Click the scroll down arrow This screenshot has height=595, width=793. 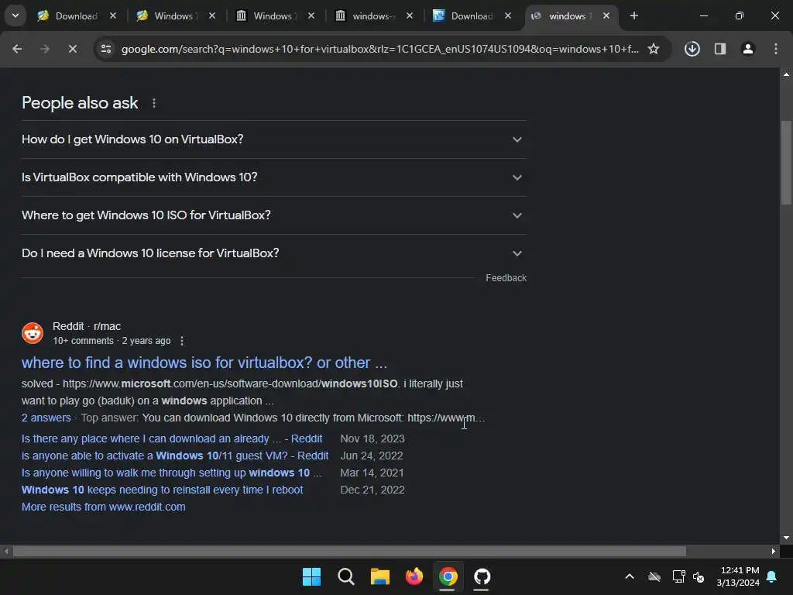(786, 538)
